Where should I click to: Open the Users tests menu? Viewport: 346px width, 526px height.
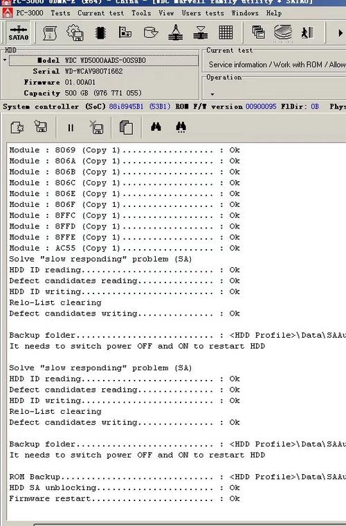tap(203, 13)
